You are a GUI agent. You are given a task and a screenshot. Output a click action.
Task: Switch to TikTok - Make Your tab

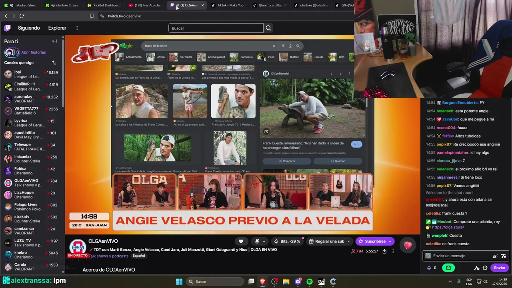[228, 5]
